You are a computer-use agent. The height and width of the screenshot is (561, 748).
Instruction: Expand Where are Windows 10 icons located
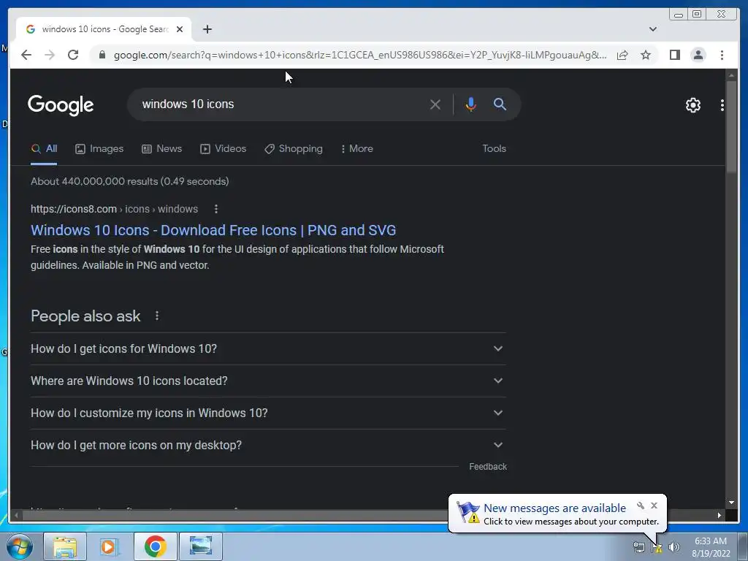268,381
